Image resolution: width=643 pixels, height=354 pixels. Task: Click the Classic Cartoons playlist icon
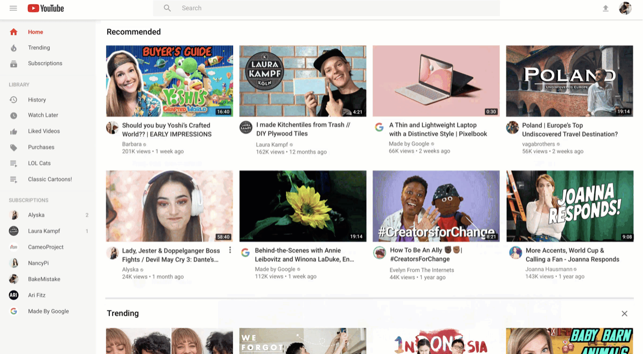point(13,179)
